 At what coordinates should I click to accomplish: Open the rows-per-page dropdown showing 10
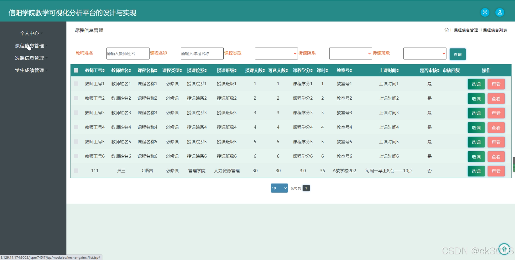pyautogui.click(x=279, y=188)
